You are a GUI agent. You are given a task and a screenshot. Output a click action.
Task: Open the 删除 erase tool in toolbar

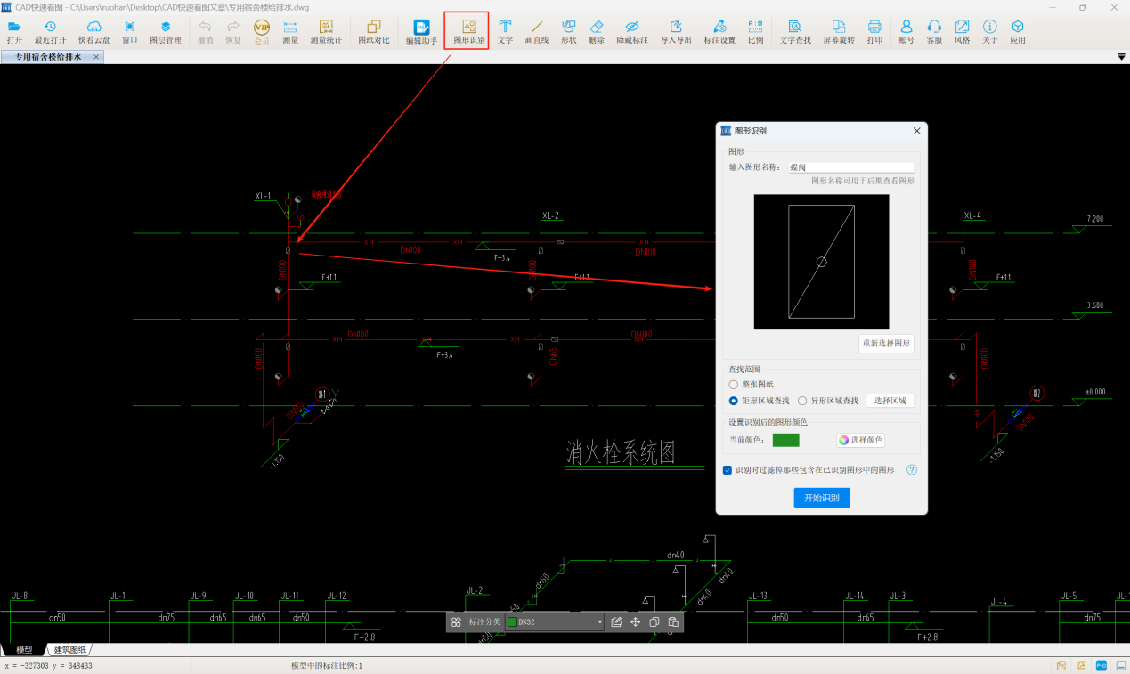[597, 31]
